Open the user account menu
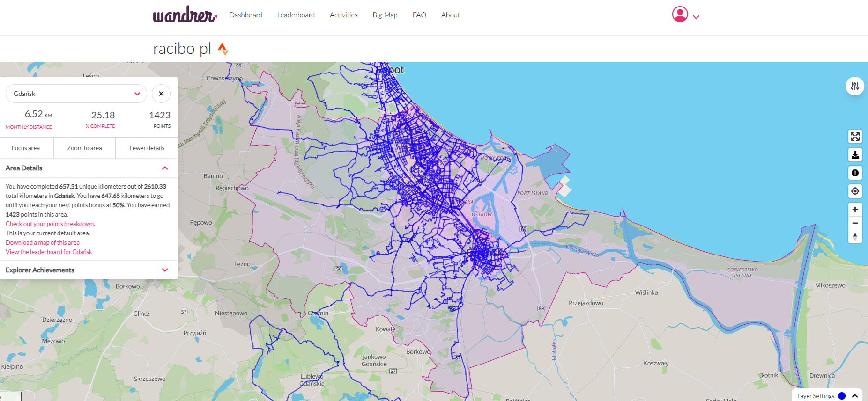 tap(685, 15)
